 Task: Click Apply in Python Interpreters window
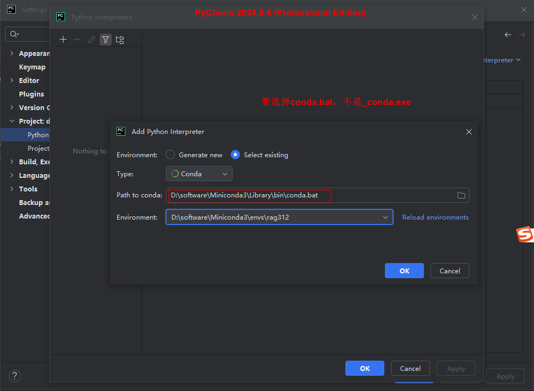[x=456, y=369]
